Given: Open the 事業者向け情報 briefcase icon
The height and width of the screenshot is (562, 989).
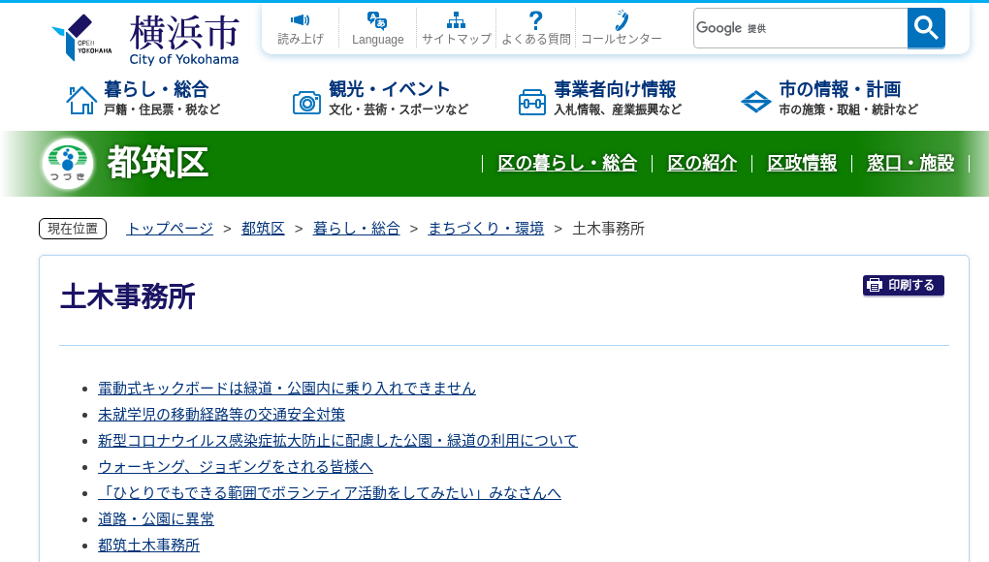Looking at the screenshot, I should click(x=531, y=100).
